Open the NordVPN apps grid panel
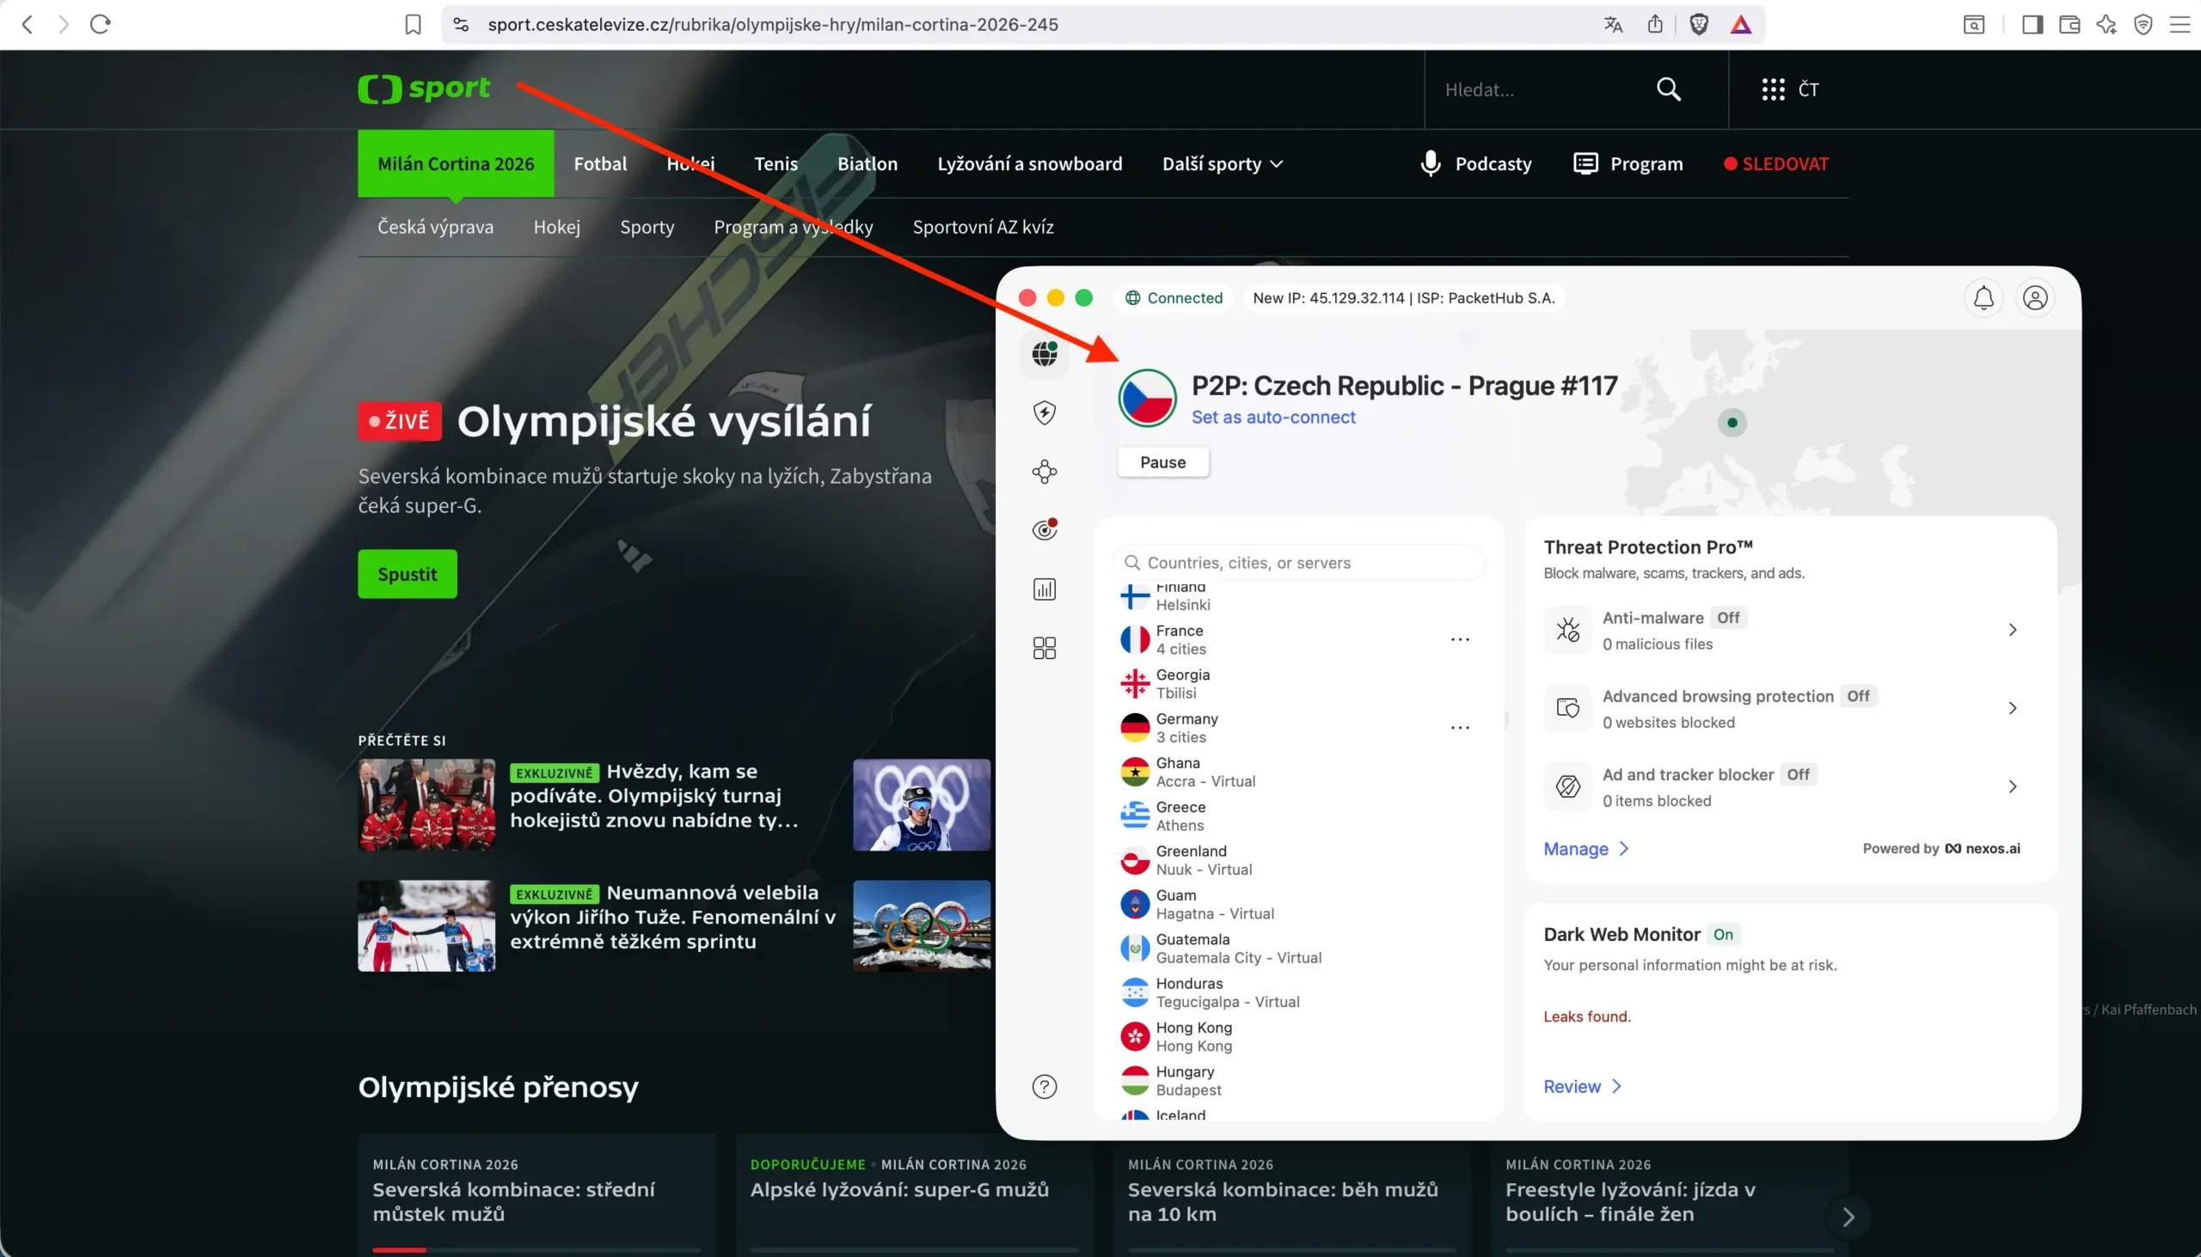The height and width of the screenshot is (1257, 2201). tap(1045, 648)
